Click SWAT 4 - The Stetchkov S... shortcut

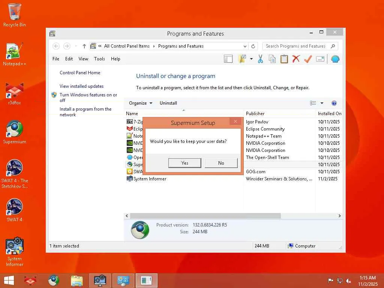15,174
